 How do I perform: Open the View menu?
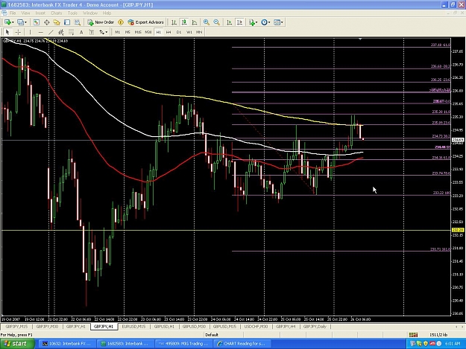coord(25,13)
